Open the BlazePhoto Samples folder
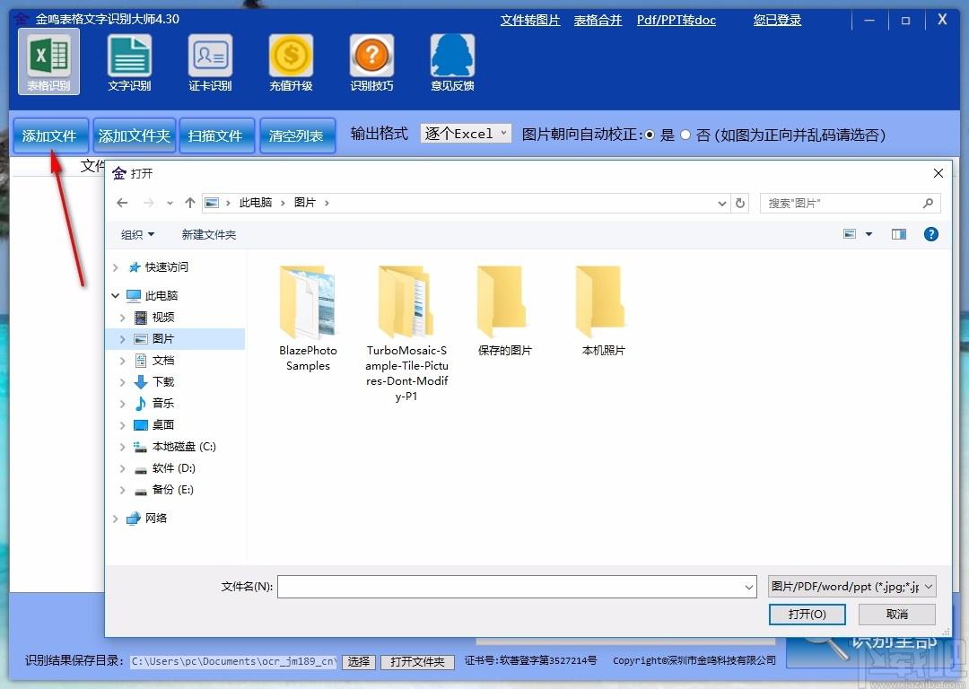969x689 pixels. [308, 318]
